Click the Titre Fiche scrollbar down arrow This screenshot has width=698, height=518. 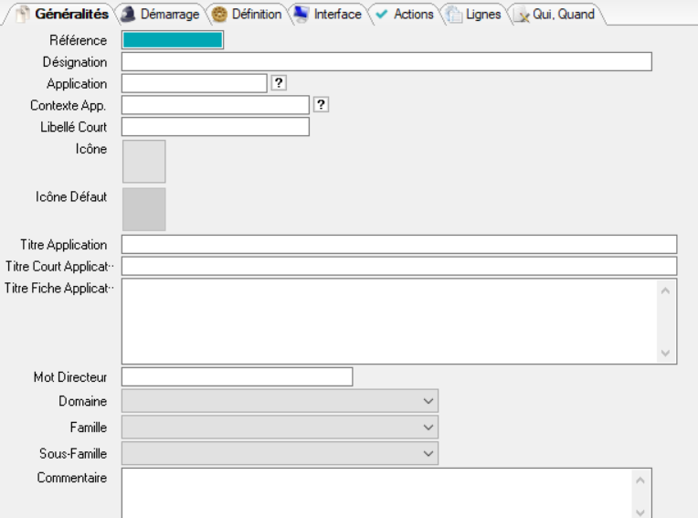[666, 353]
